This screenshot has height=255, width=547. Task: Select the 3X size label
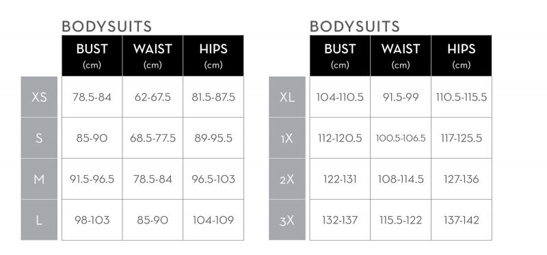[287, 219]
